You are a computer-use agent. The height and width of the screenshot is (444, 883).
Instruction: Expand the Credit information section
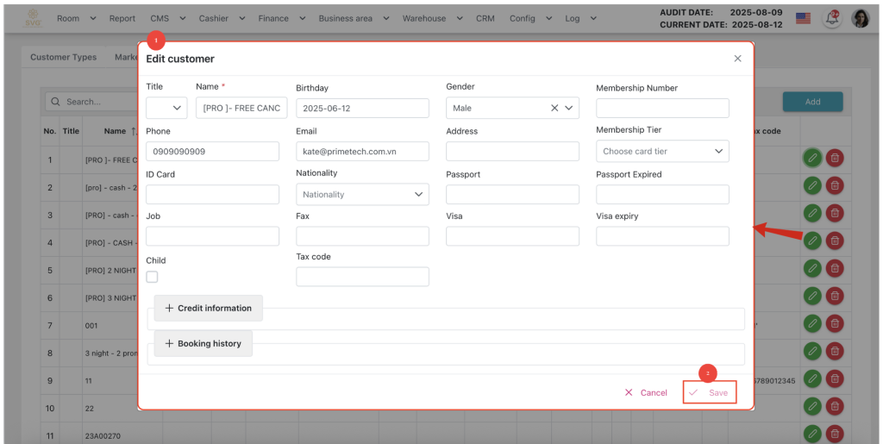point(208,308)
